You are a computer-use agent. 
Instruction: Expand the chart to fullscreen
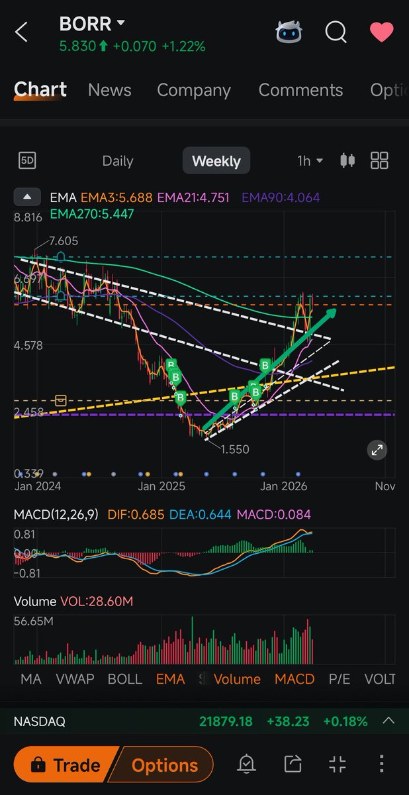pos(377,450)
